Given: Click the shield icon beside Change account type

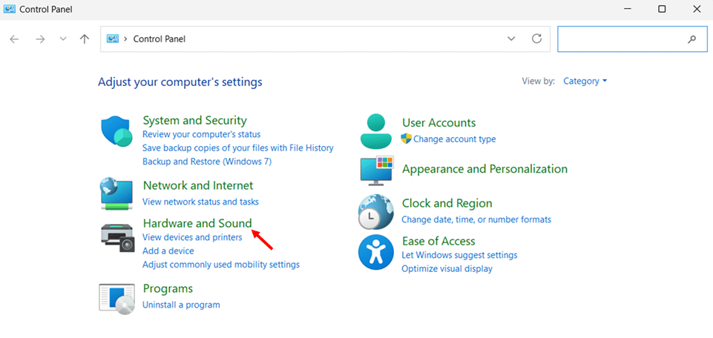Looking at the screenshot, I should point(406,139).
